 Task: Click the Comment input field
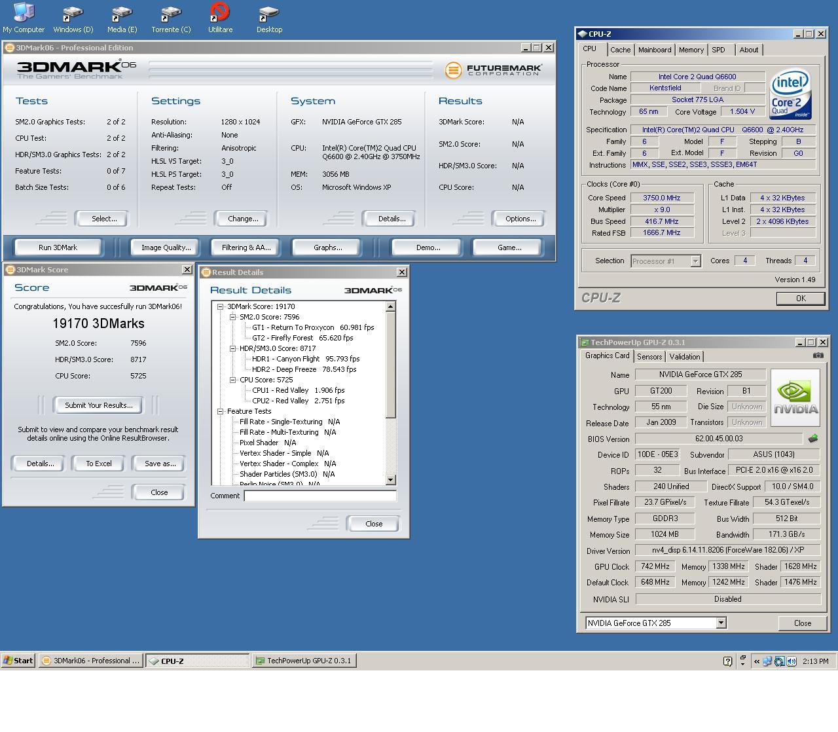click(320, 496)
